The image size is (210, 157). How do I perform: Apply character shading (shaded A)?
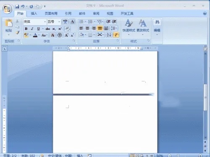(52, 35)
